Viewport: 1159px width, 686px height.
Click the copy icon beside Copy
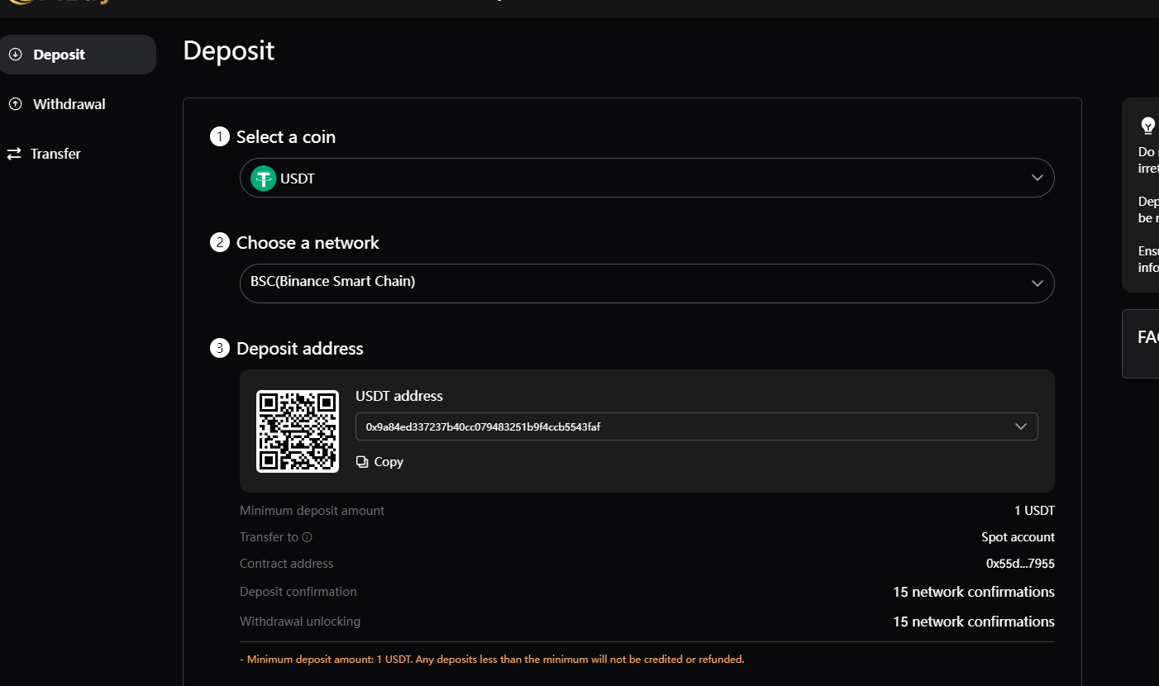coord(362,462)
